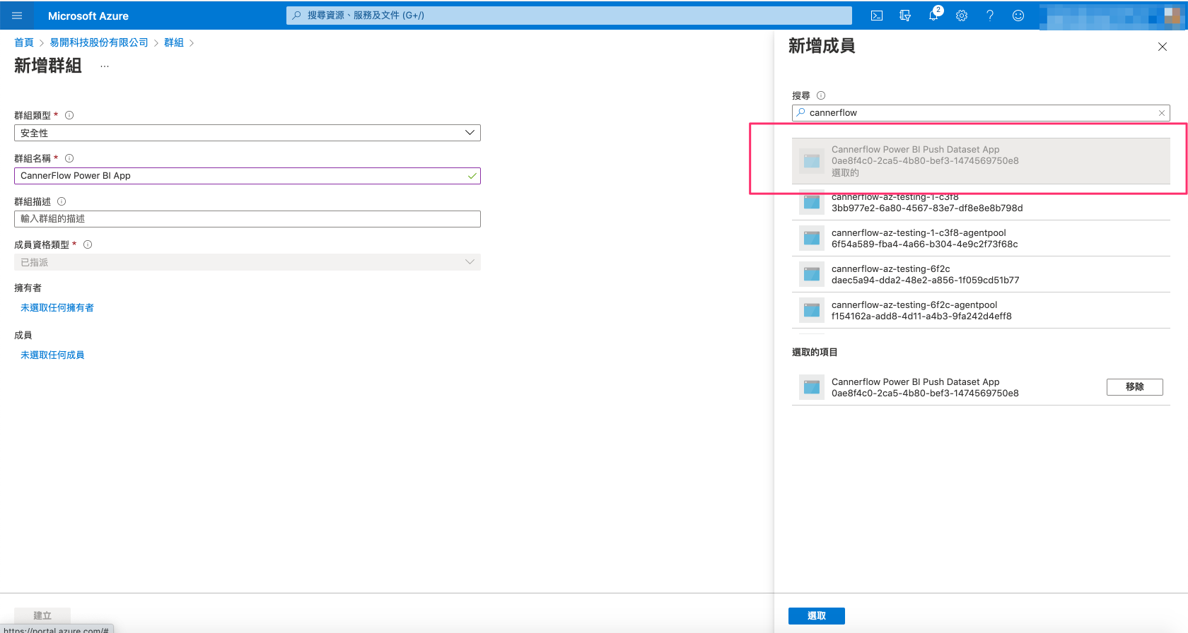The image size is (1188, 633).
Task: Click the info icon beside 群組描述
Action: pos(62,201)
